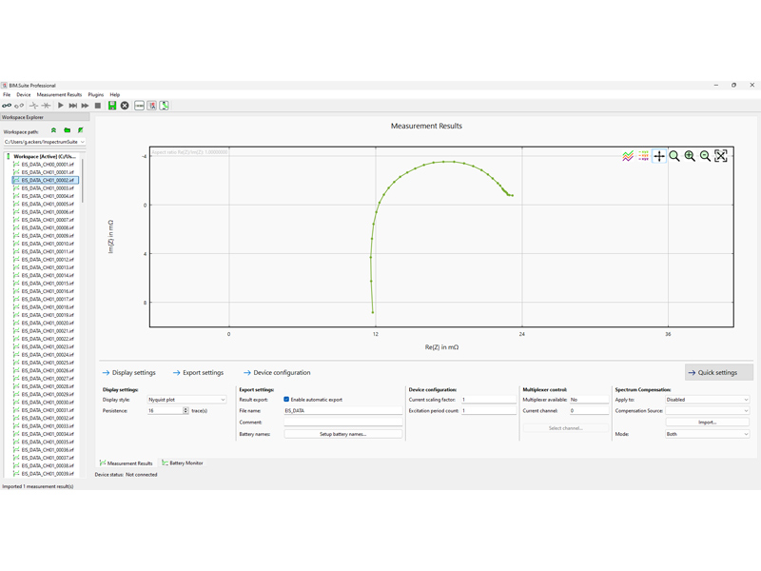761x571 pixels.
Task: Click the open workspace folder icon
Action: click(x=68, y=130)
